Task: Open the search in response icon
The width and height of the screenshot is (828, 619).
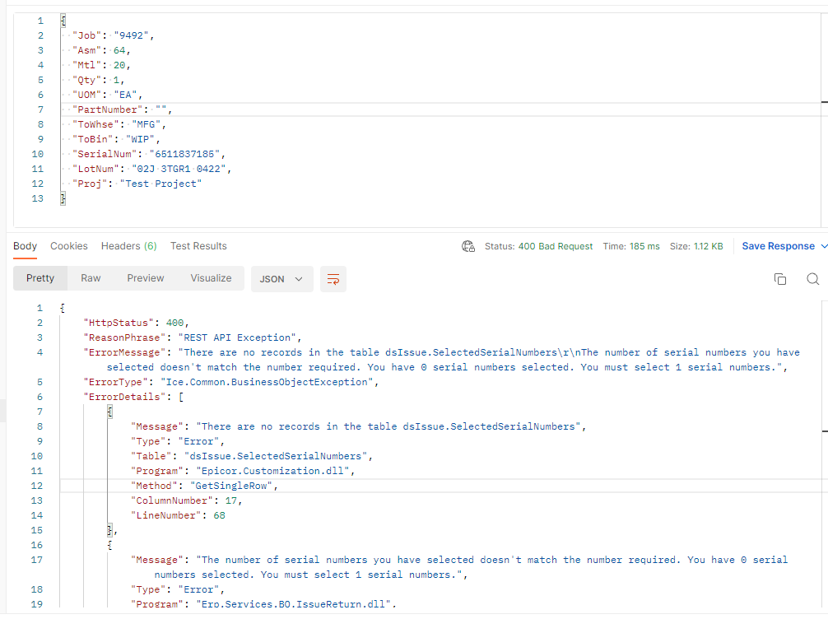Action: coord(812,279)
